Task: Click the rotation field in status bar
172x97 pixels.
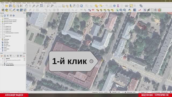Action: pyautogui.click(x=149, y=92)
